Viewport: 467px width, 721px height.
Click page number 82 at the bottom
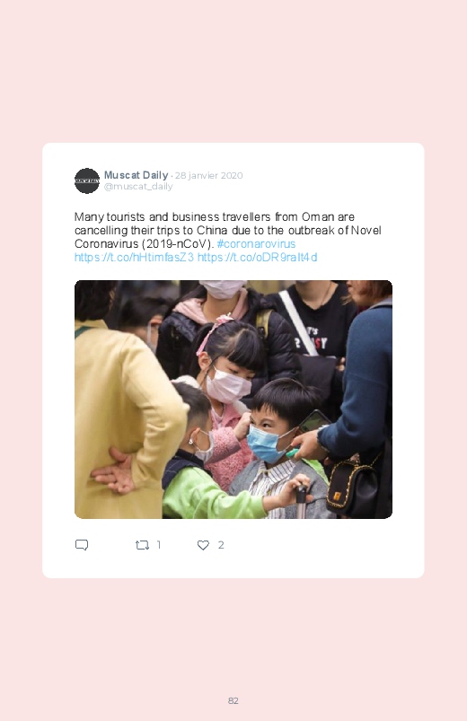pyautogui.click(x=233, y=700)
